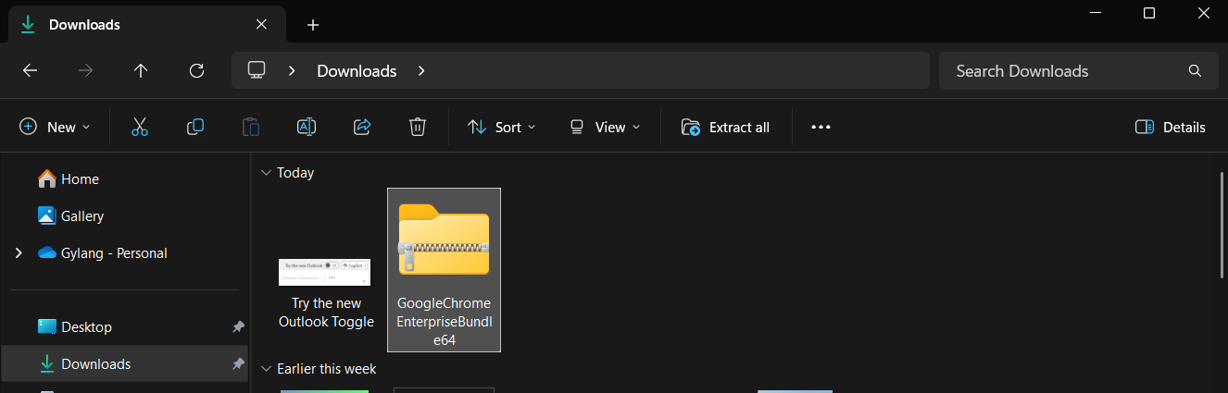The image size is (1228, 393).
Task: Click the Delete trash can icon
Action: [x=418, y=127]
